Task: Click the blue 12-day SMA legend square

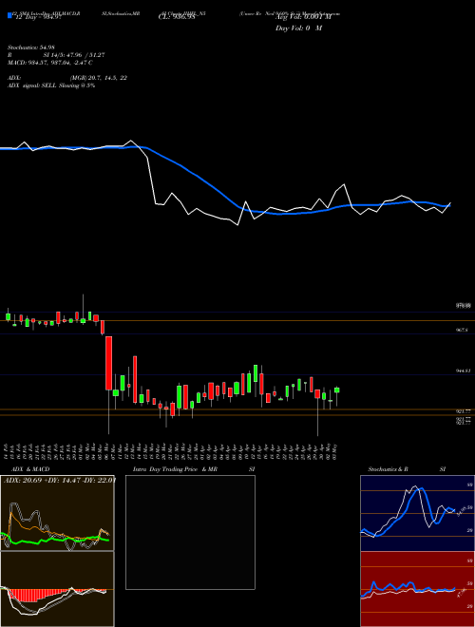Action: 9,15
